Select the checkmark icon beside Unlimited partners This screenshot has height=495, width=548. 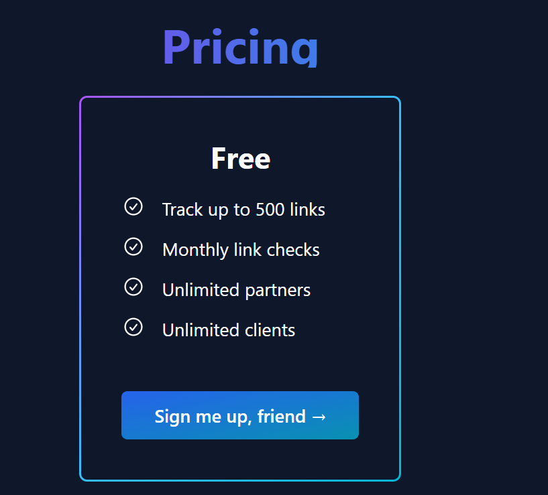(133, 287)
